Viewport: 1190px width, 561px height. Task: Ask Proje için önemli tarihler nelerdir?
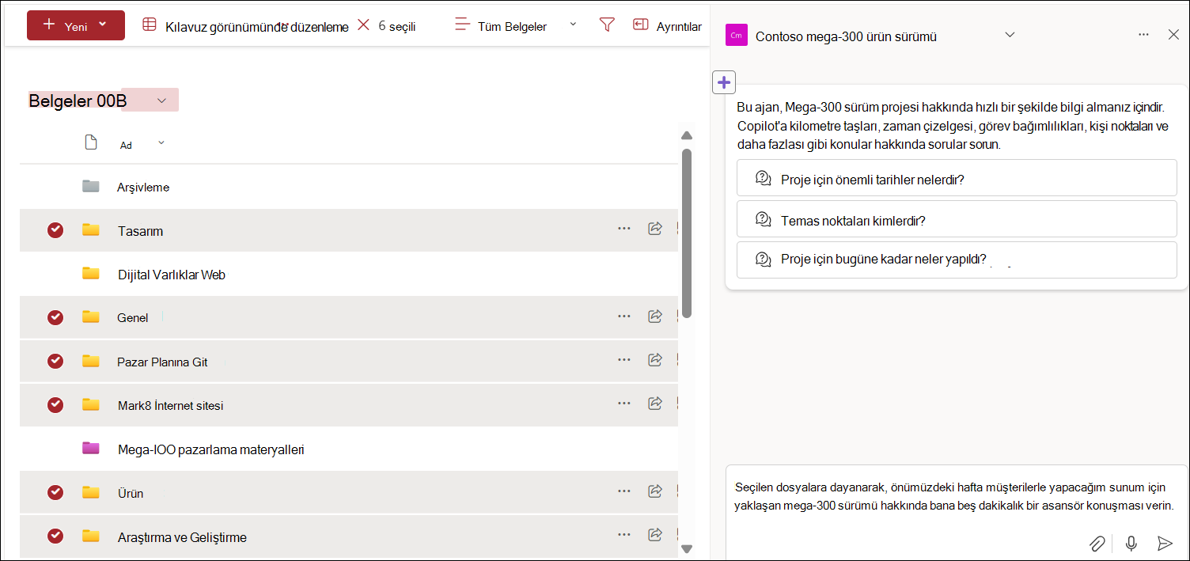(957, 178)
